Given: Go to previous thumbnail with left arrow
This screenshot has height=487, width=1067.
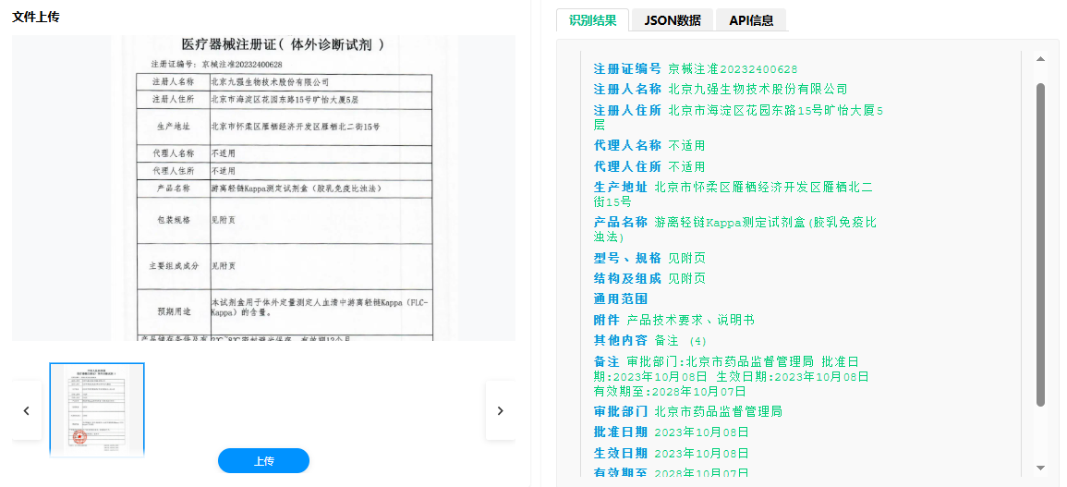Looking at the screenshot, I should 27,410.
